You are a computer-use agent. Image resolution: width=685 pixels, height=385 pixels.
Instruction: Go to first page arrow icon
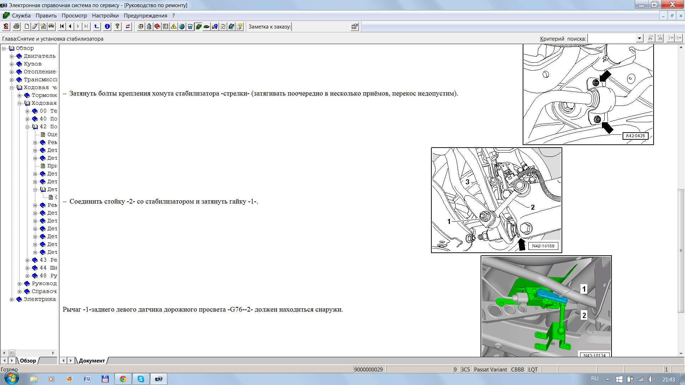click(62, 27)
